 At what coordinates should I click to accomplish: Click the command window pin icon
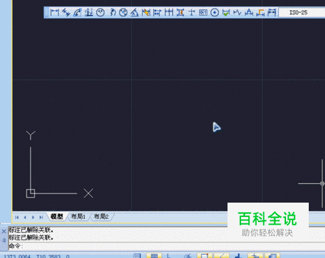click(x=4, y=240)
